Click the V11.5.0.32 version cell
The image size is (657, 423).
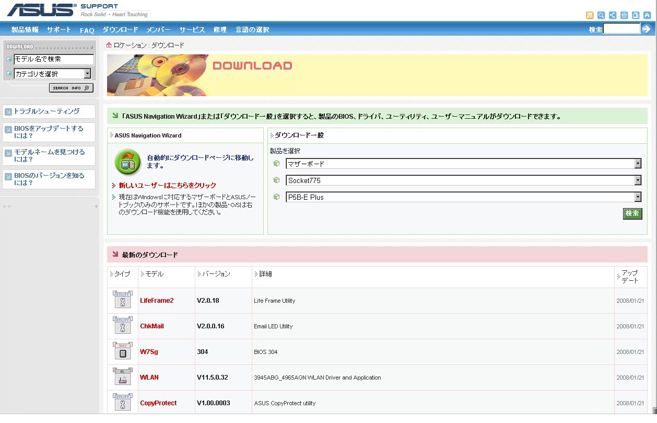pyautogui.click(x=212, y=378)
